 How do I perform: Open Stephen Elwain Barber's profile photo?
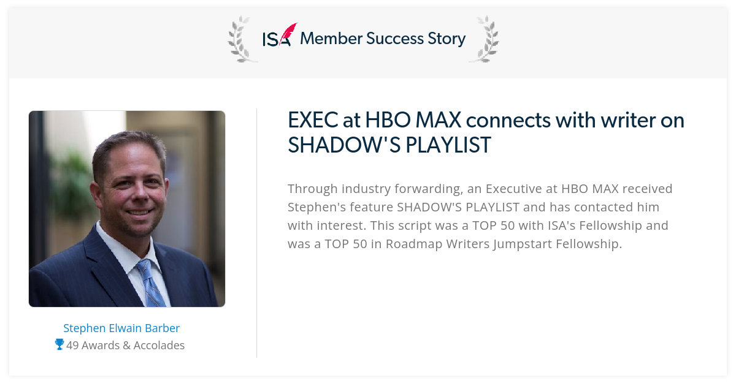[127, 209]
